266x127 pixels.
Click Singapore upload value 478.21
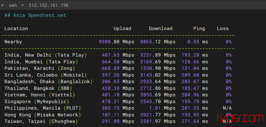pos(111,101)
